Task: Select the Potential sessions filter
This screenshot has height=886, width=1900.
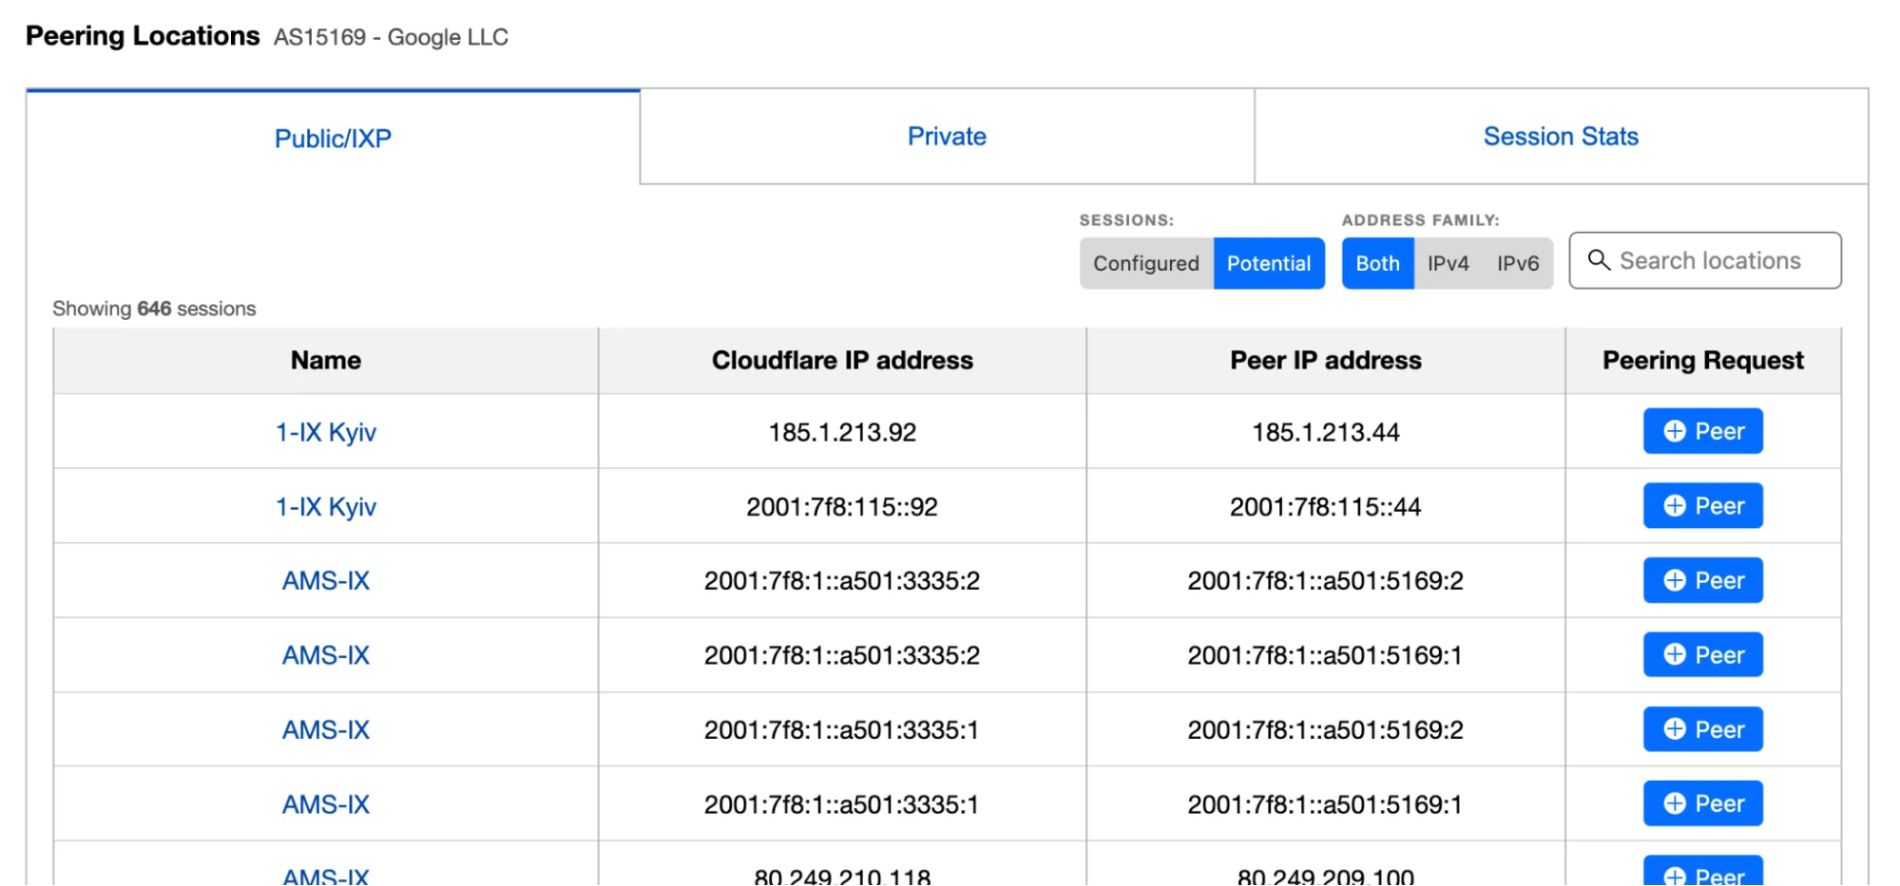Action: [1269, 263]
